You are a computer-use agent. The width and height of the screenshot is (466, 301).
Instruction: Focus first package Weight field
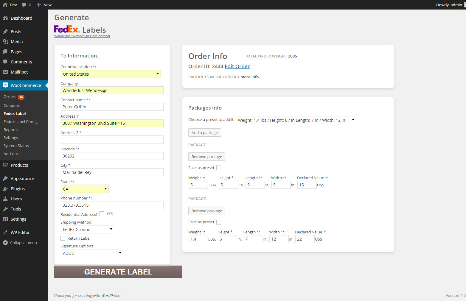click(198, 185)
